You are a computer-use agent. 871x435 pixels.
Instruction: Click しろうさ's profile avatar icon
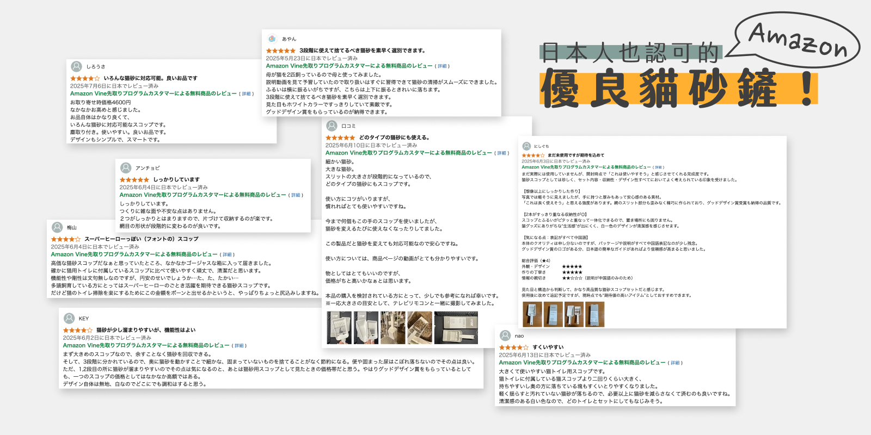click(77, 66)
